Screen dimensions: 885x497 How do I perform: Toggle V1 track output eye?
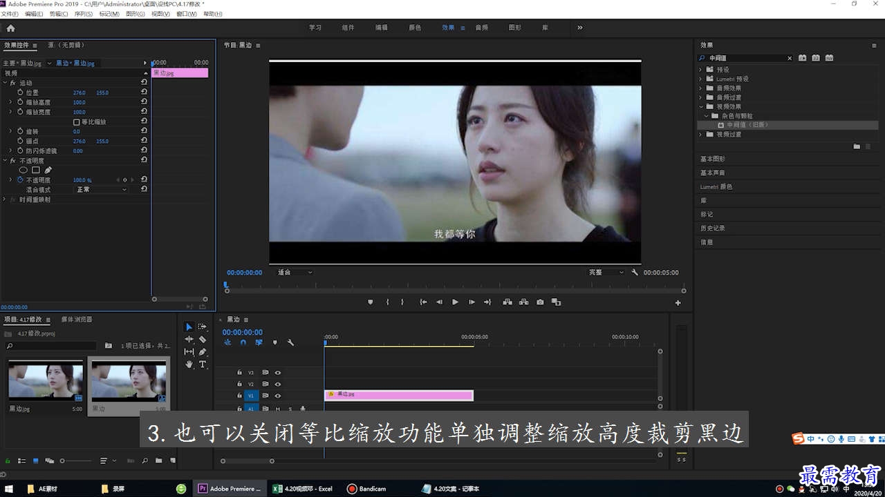278,396
